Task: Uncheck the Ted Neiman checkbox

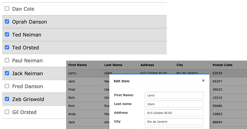Action: tap(7, 34)
